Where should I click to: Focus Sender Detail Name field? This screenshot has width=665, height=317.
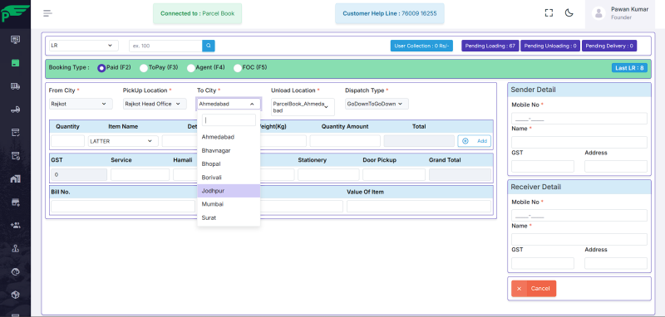tap(579, 142)
